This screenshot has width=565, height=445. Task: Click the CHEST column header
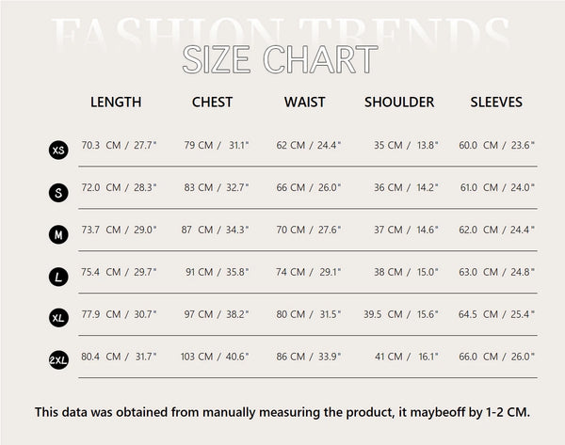pyautogui.click(x=212, y=102)
